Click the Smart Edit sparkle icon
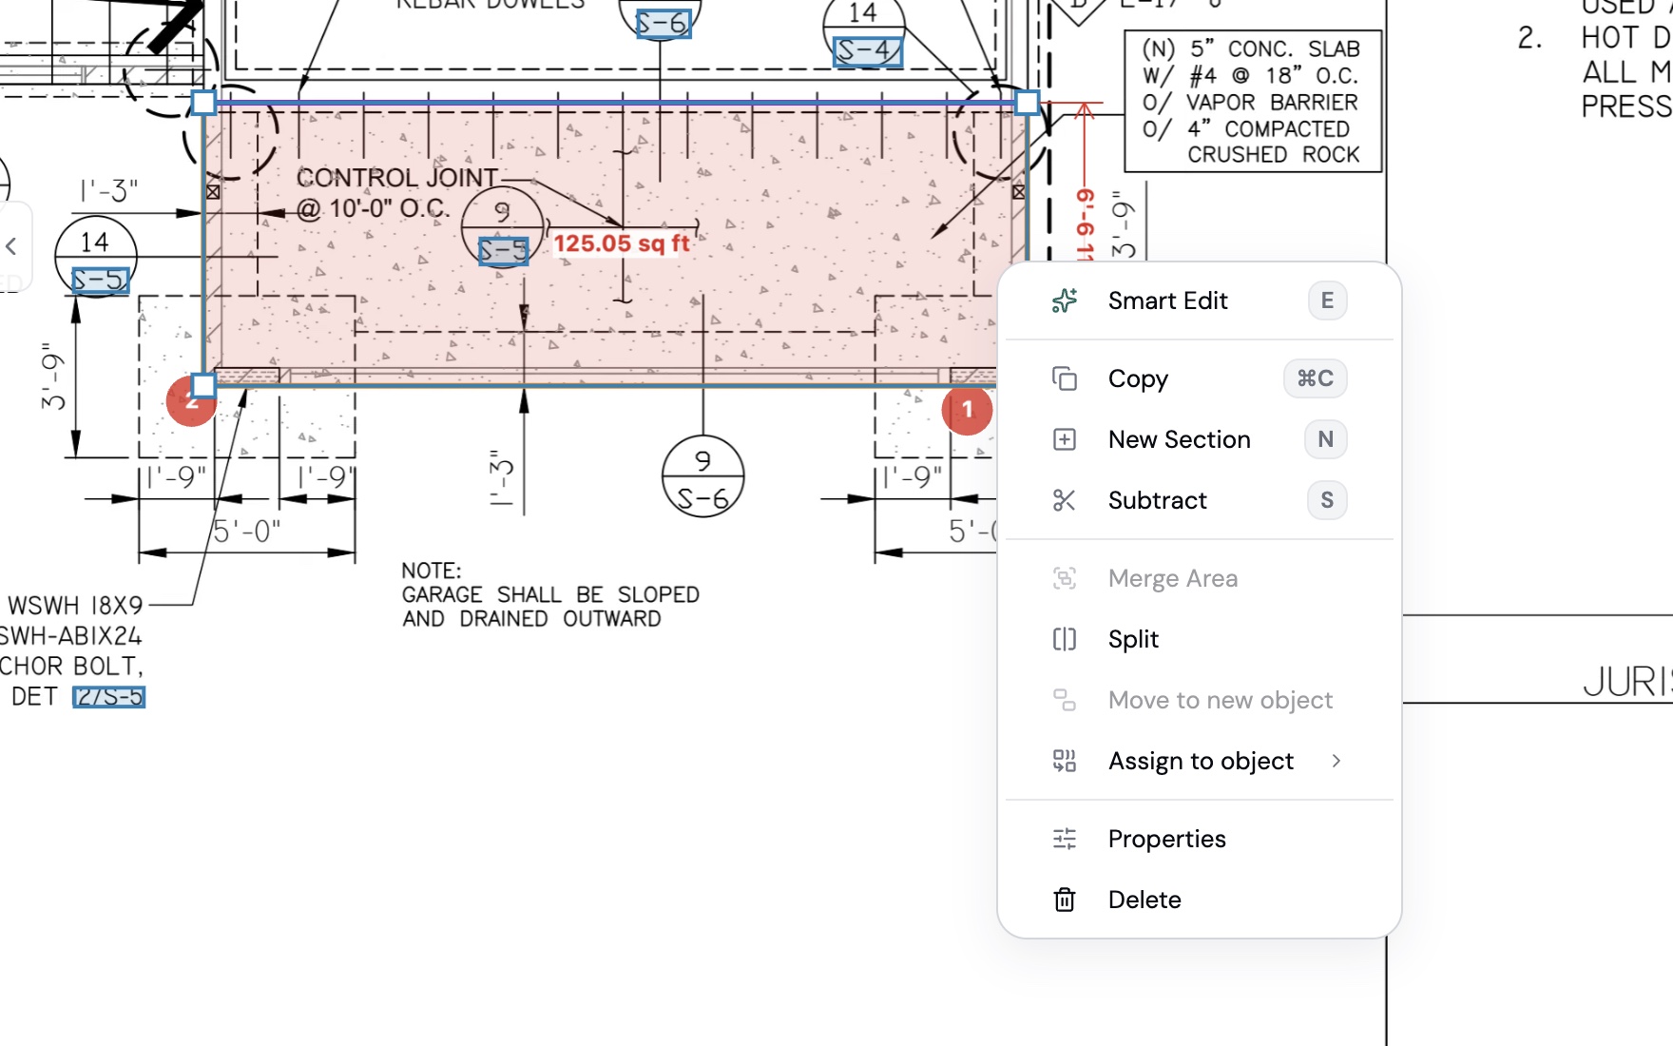Viewport: 1673px width, 1046px height. (x=1065, y=300)
